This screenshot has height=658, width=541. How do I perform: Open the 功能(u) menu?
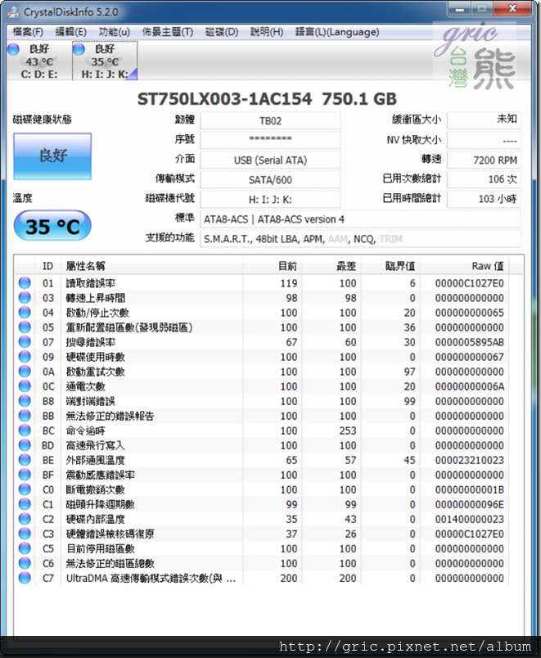click(114, 32)
